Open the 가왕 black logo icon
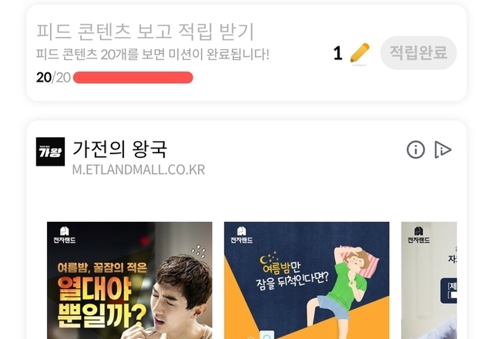This screenshot has height=339, width=493. point(50,152)
